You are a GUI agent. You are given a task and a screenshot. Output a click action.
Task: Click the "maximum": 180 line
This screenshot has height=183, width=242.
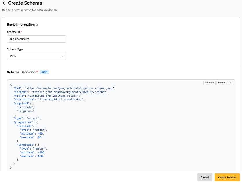pos(31,156)
